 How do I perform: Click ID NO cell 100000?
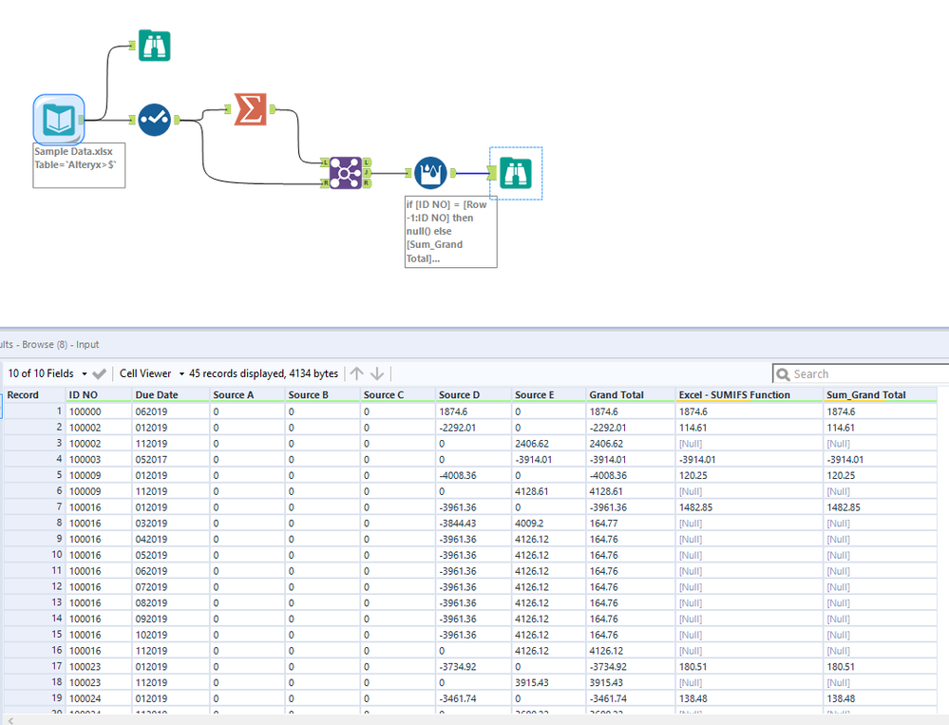99,411
